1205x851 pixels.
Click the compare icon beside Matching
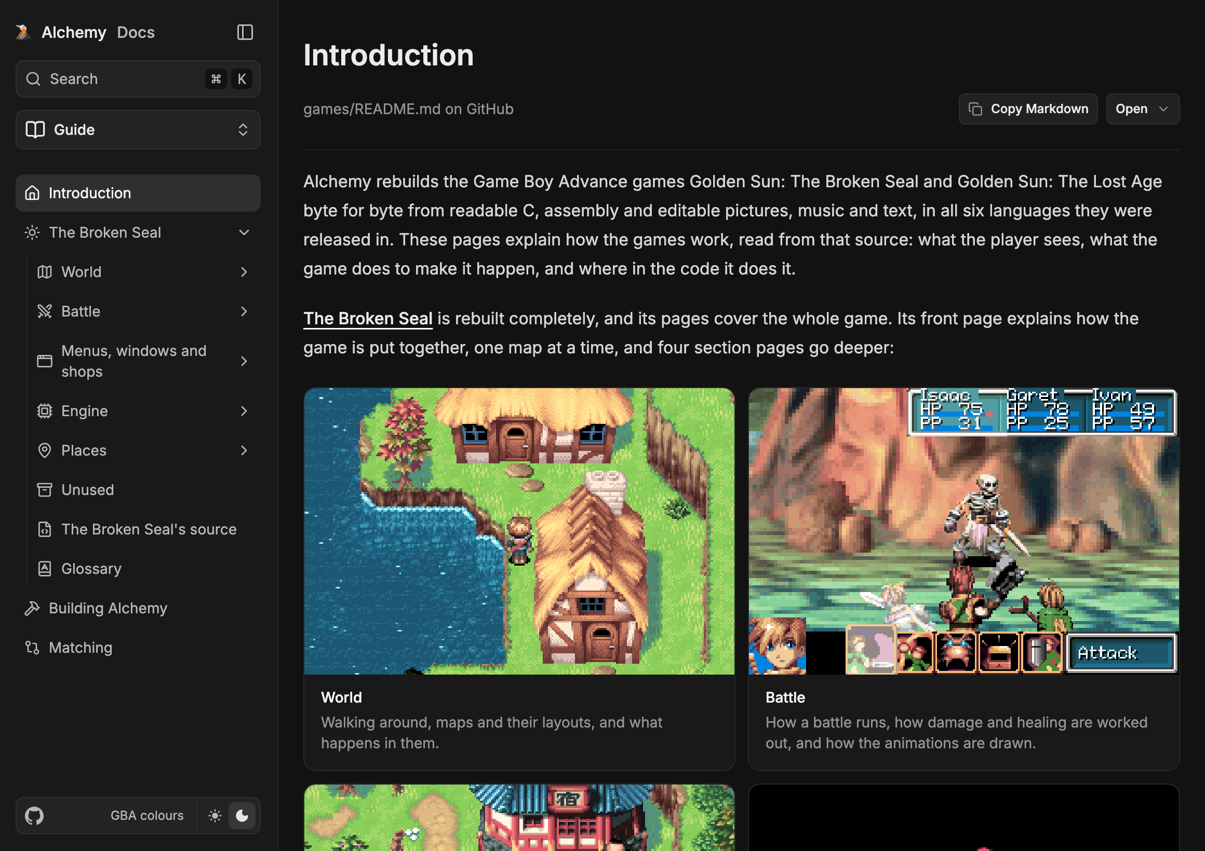tap(32, 648)
